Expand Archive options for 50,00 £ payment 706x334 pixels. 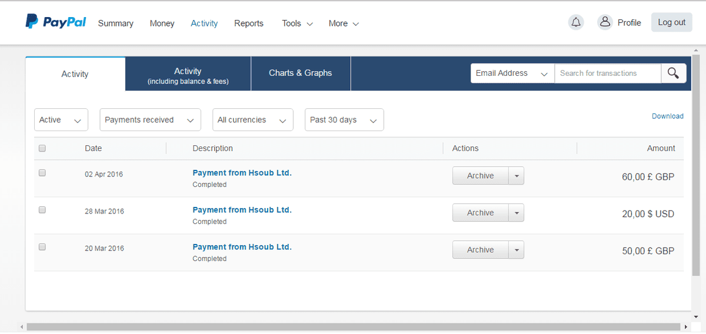tap(516, 250)
